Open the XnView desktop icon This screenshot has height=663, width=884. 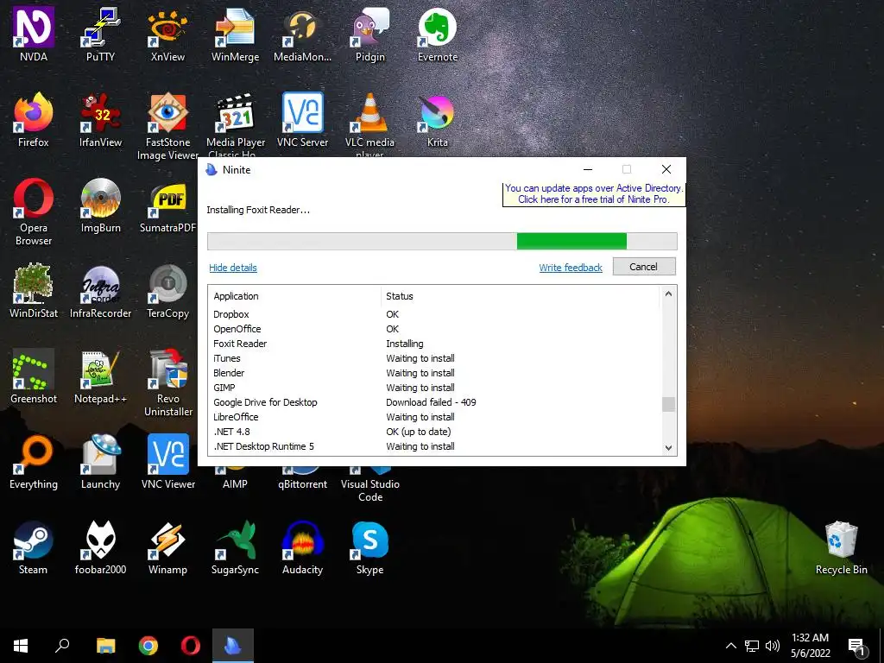[167, 34]
